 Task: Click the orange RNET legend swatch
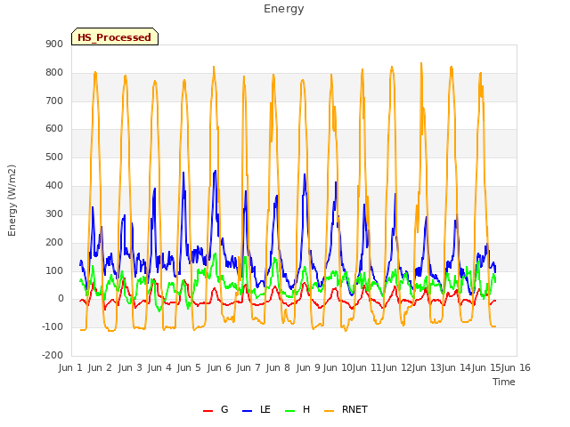tap(329, 411)
